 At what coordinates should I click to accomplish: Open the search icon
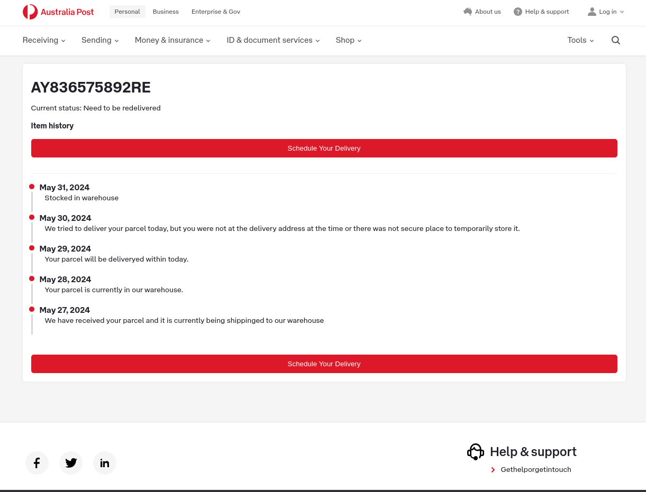click(x=615, y=40)
